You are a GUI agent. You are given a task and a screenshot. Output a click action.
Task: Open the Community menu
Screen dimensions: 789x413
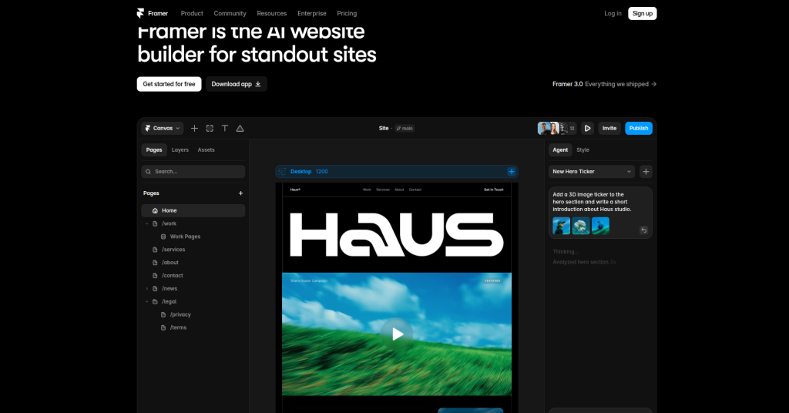click(230, 14)
